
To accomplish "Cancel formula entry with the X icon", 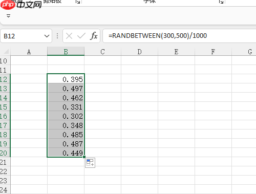I will 69,36.
